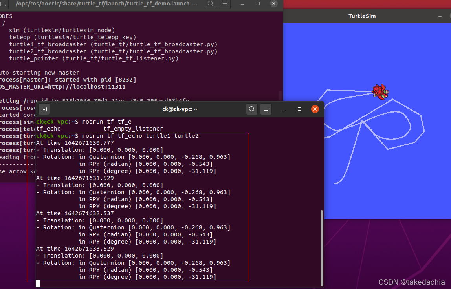Click the ck@ck-vpc terminal scrollbar thumb
This screenshot has width=451, height=289.
[322, 248]
